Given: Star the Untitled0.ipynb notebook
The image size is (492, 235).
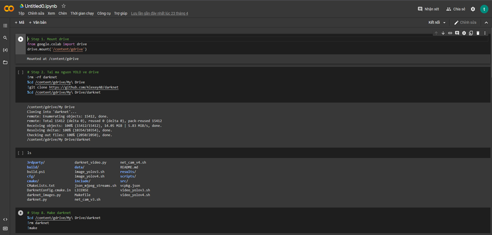Looking at the screenshot, I should click(64, 6).
